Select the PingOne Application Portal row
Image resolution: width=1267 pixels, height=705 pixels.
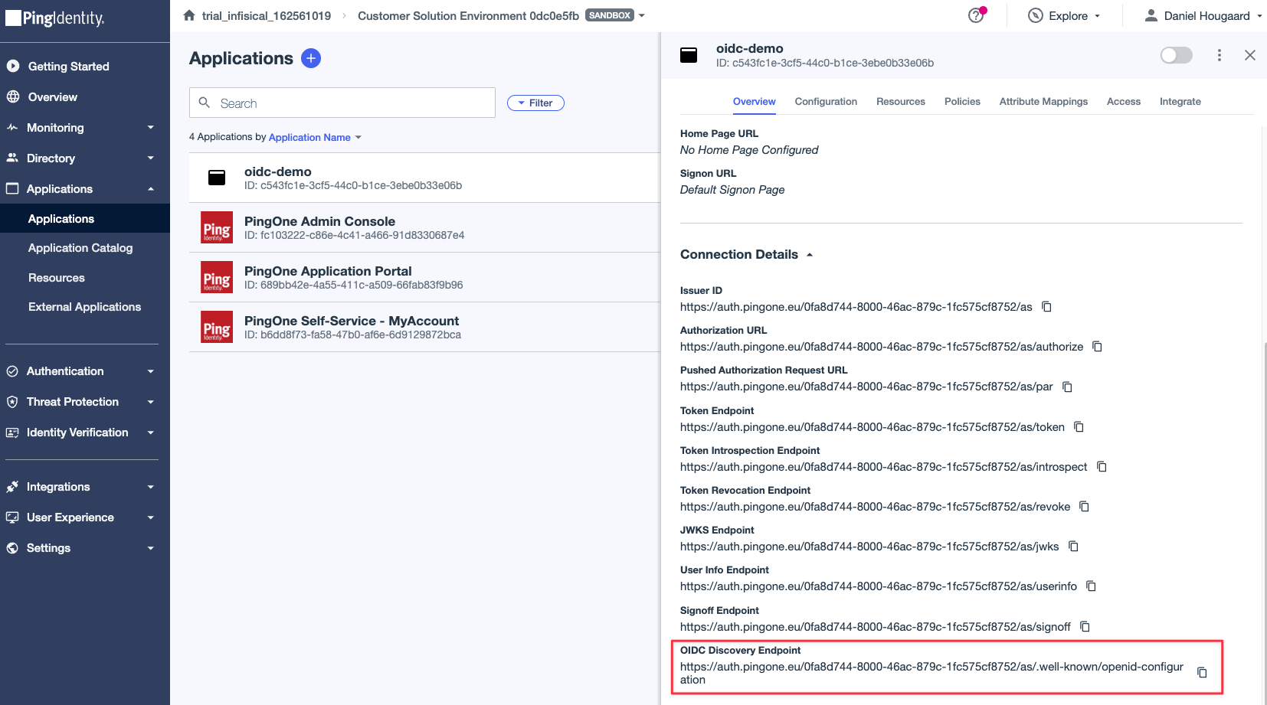pyautogui.click(x=424, y=277)
